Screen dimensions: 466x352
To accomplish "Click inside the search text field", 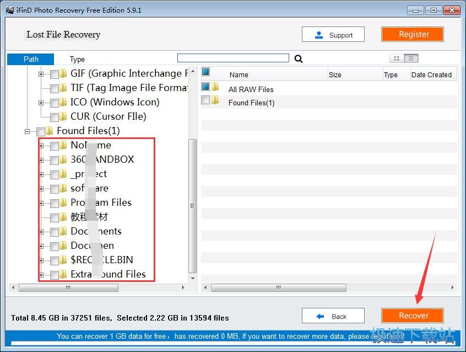I will point(233,58).
